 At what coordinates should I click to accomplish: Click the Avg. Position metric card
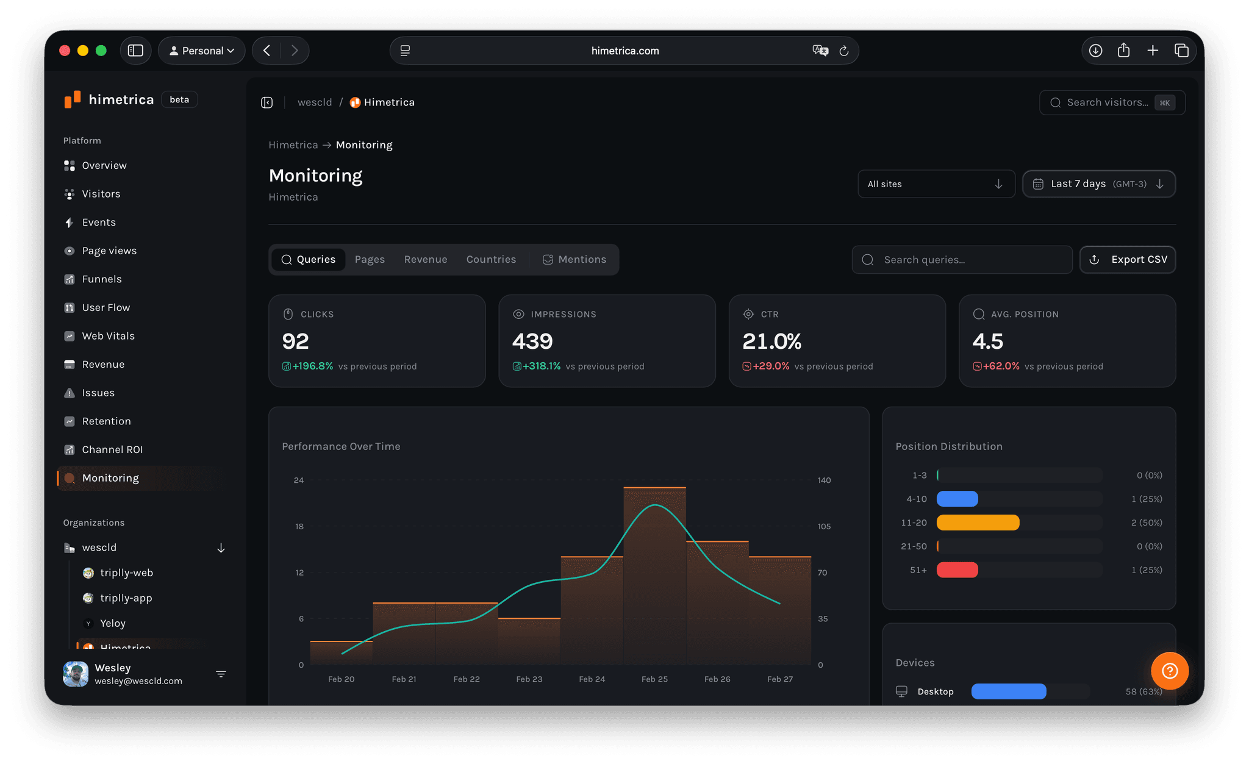pos(1067,341)
